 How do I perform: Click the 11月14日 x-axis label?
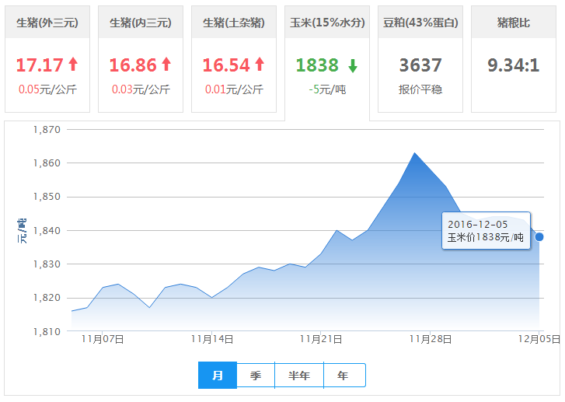point(212,339)
